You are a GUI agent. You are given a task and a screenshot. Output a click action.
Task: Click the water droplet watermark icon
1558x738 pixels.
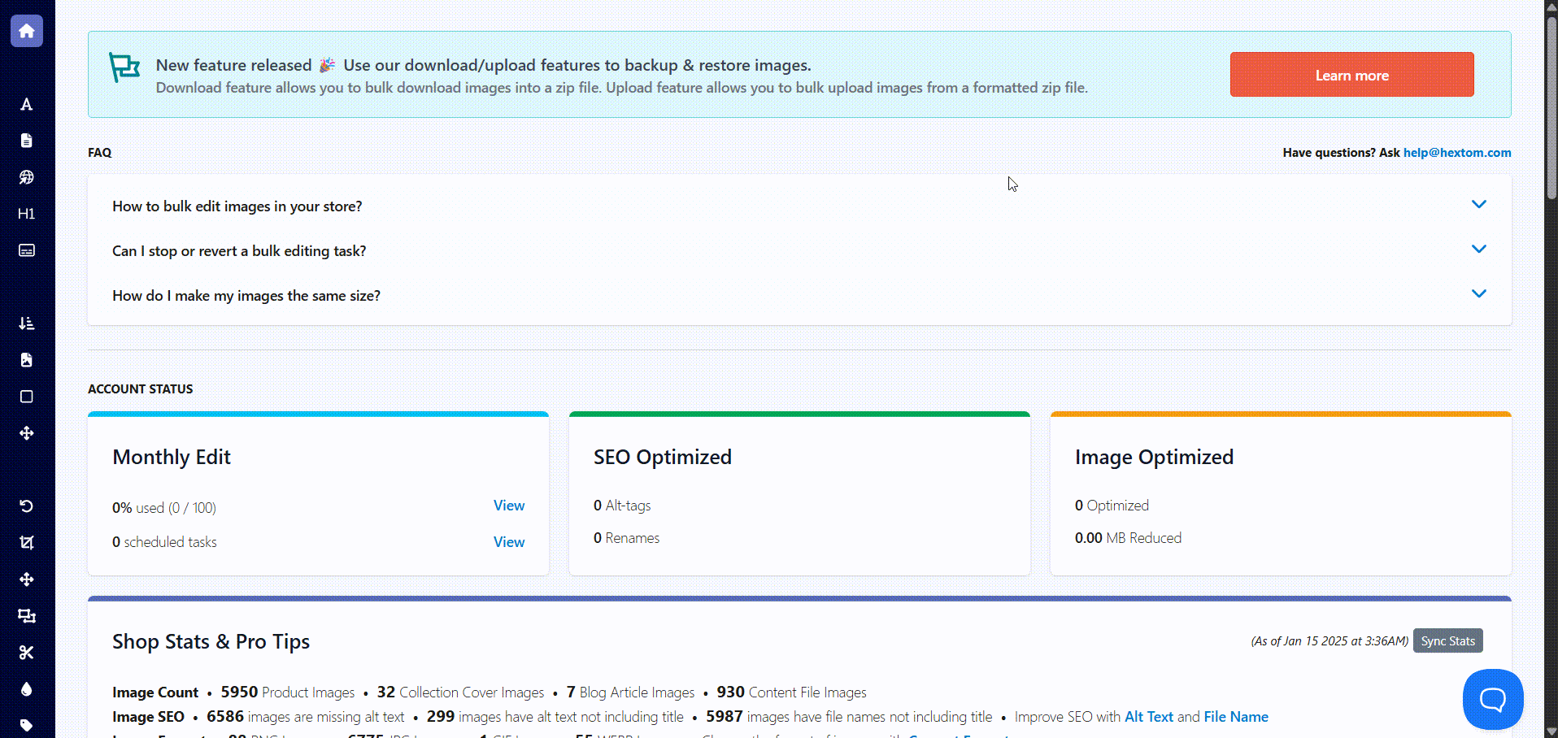(27, 689)
